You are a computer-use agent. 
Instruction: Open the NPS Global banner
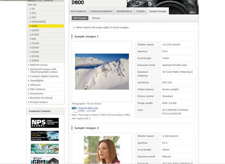point(45,123)
